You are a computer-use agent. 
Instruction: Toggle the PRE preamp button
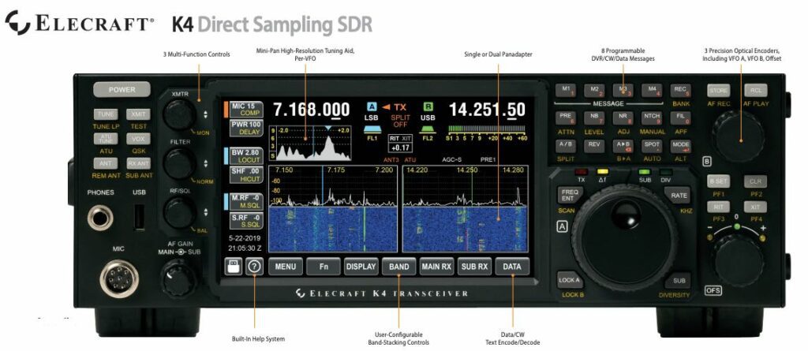coord(566,118)
